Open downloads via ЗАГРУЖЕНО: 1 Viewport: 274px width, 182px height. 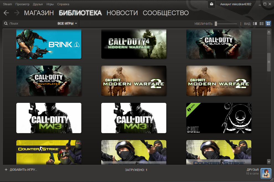136,170
